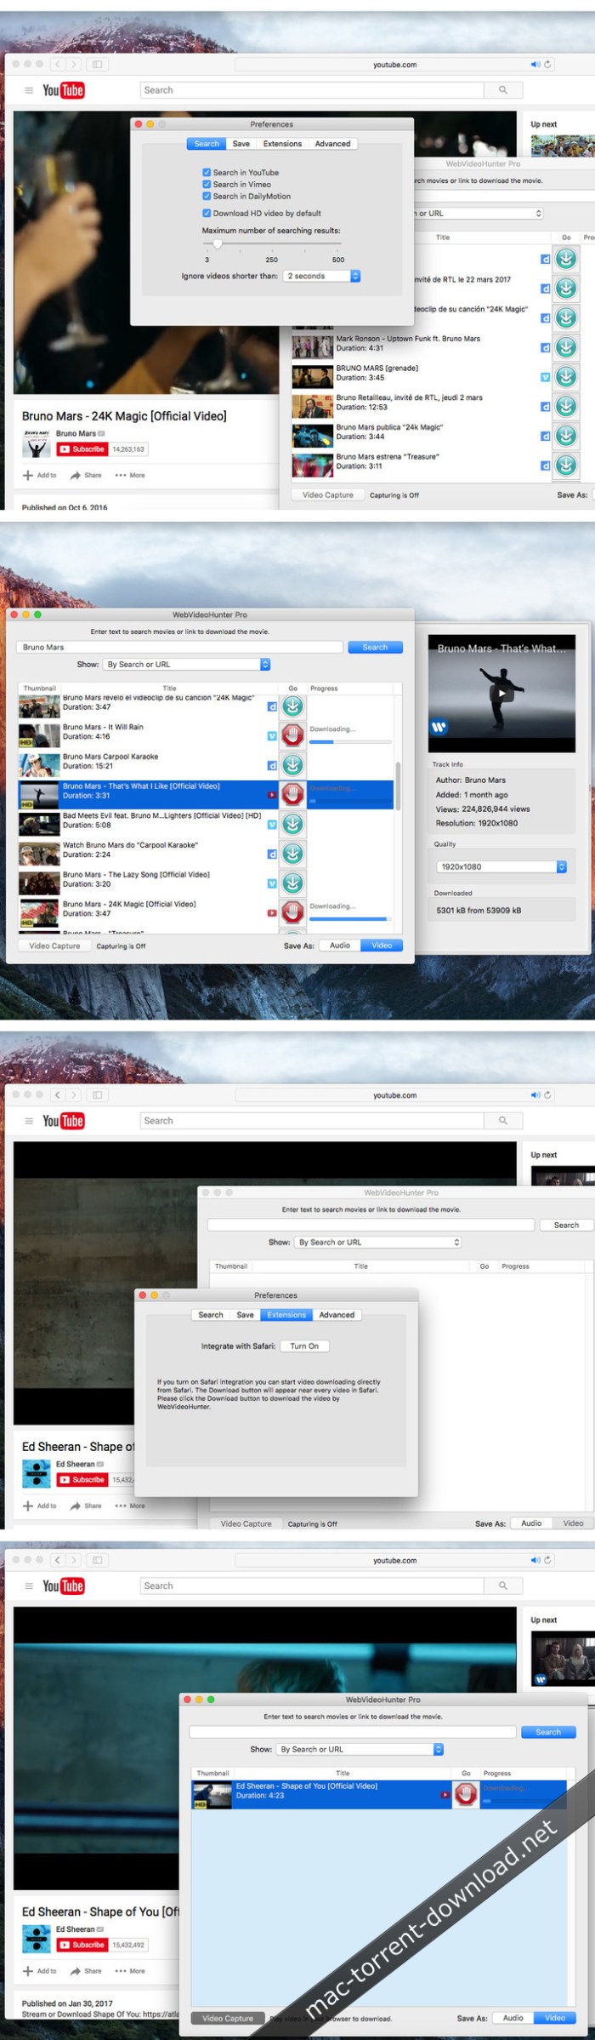
Task: Click search field containing Bruno Mars text
Action: (179, 647)
